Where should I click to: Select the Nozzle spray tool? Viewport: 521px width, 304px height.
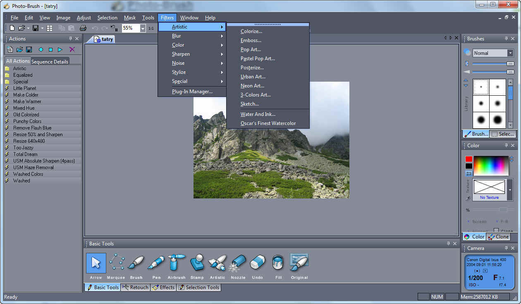[x=238, y=263]
